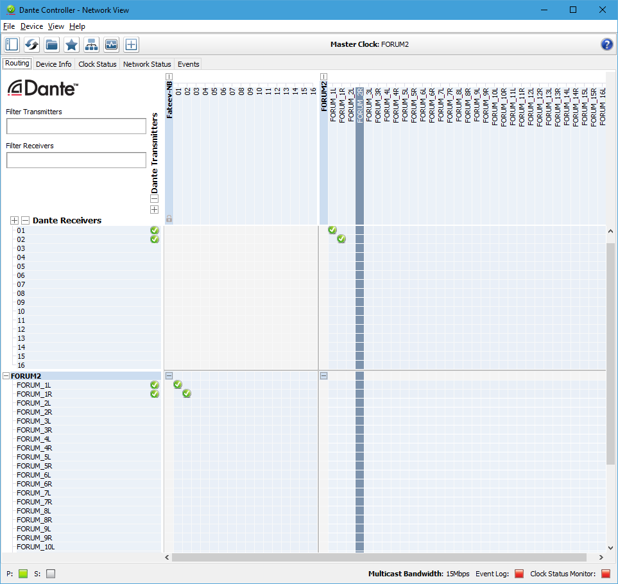The height and width of the screenshot is (584, 618).
Task: Select receiver channel 08 row
Action: [x=87, y=293]
